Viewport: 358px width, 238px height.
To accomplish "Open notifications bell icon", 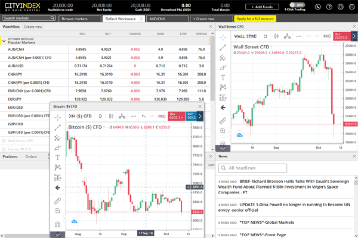I will 341,7.
